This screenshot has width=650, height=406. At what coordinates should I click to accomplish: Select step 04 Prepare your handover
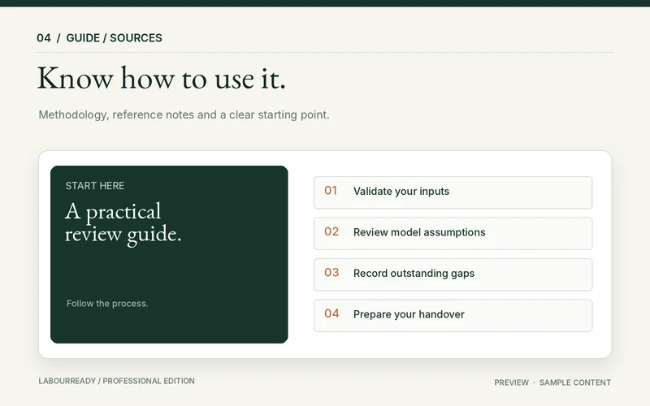tap(453, 316)
